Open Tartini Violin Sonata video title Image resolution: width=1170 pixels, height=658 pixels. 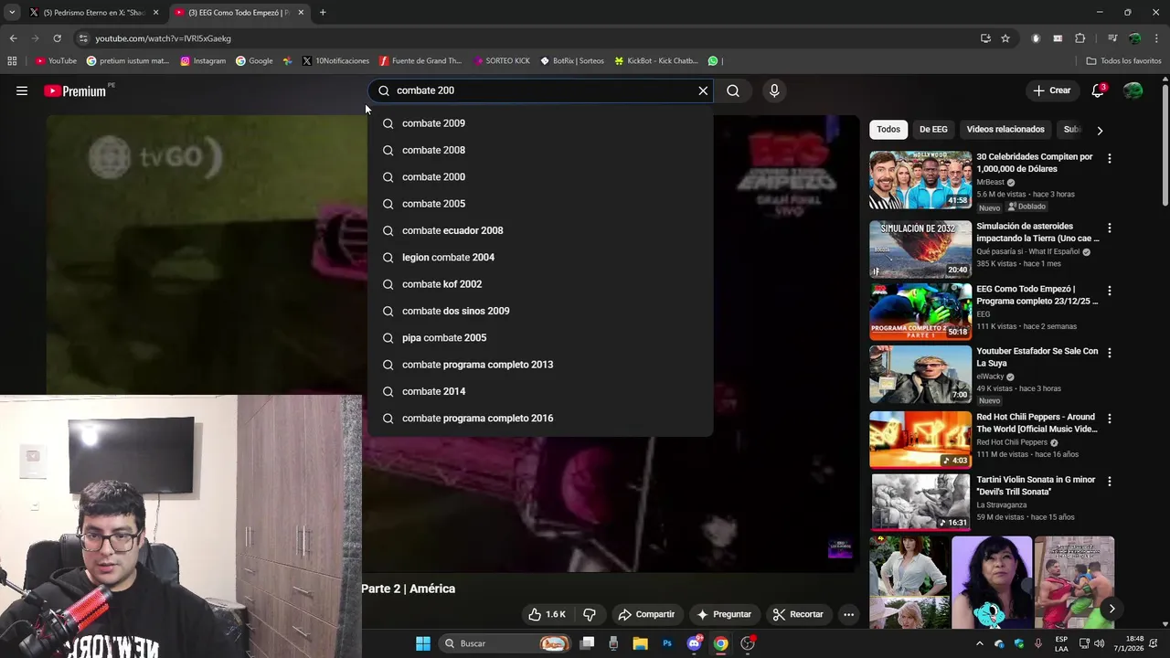pos(1037,485)
